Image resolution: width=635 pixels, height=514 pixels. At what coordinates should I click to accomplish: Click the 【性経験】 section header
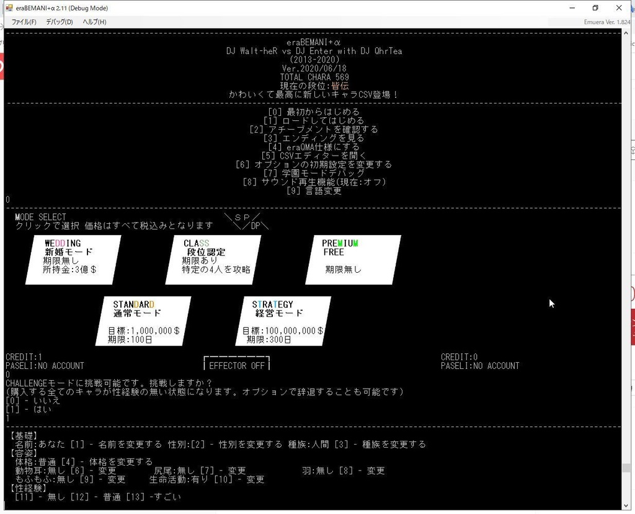(x=29, y=489)
